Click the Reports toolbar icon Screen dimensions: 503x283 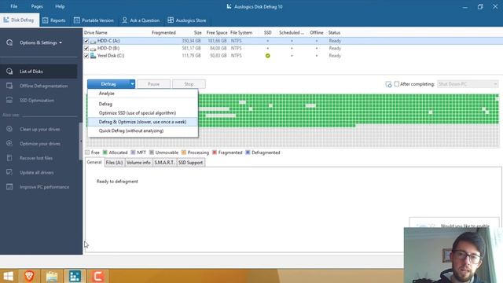tap(46, 20)
